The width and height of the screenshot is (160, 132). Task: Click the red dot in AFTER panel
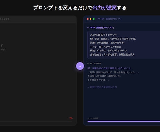coord(88,19)
